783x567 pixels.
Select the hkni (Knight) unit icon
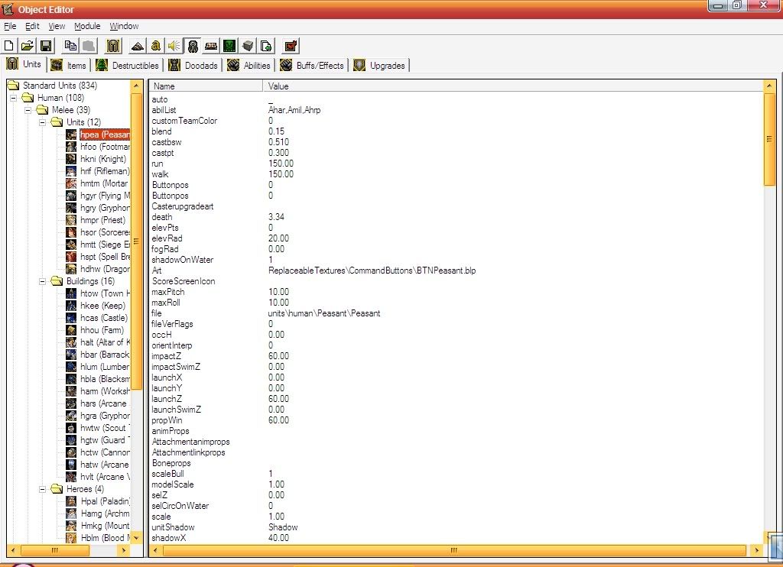point(71,159)
